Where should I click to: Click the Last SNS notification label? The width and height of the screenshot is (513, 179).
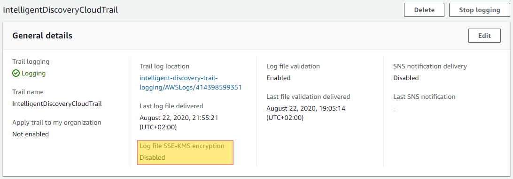[x=424, y=97]
